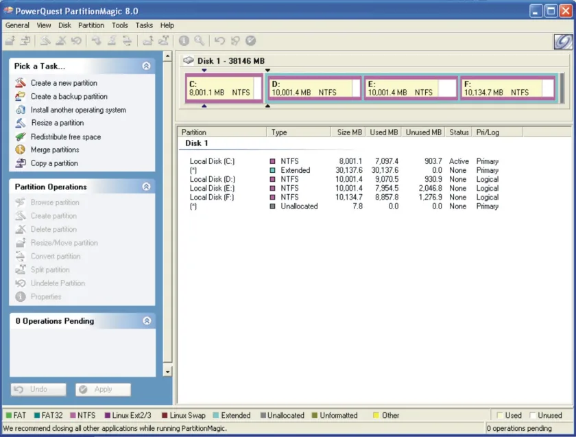
Task: Click the Install another operating system icon
Action: (21, 110)
